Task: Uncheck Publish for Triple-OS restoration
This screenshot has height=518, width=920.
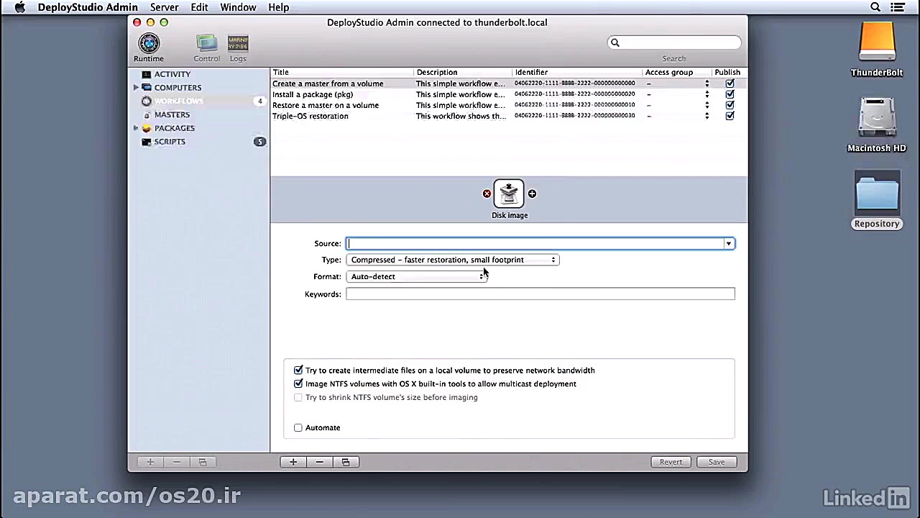Action: pos(730,116)
